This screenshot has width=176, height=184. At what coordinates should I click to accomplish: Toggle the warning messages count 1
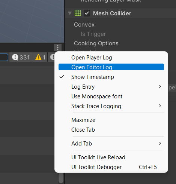(x=40, y=57)
